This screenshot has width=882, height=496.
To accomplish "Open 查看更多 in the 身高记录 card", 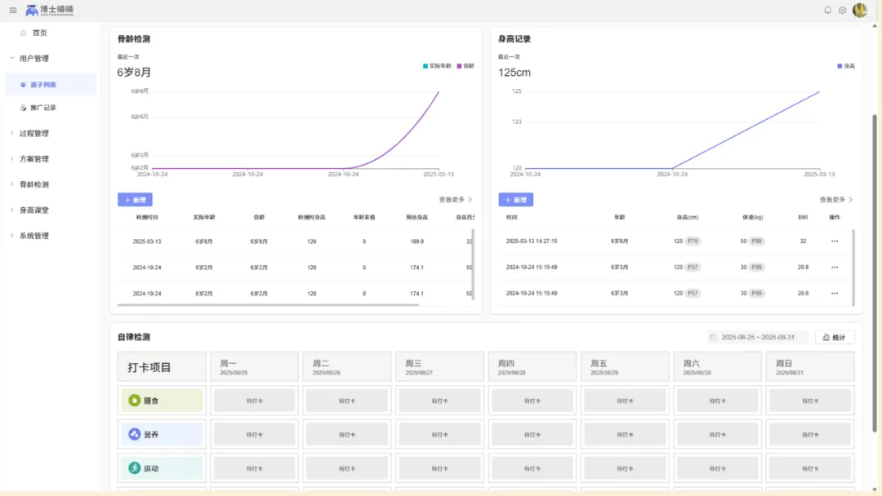I will (x=836, y=199).
